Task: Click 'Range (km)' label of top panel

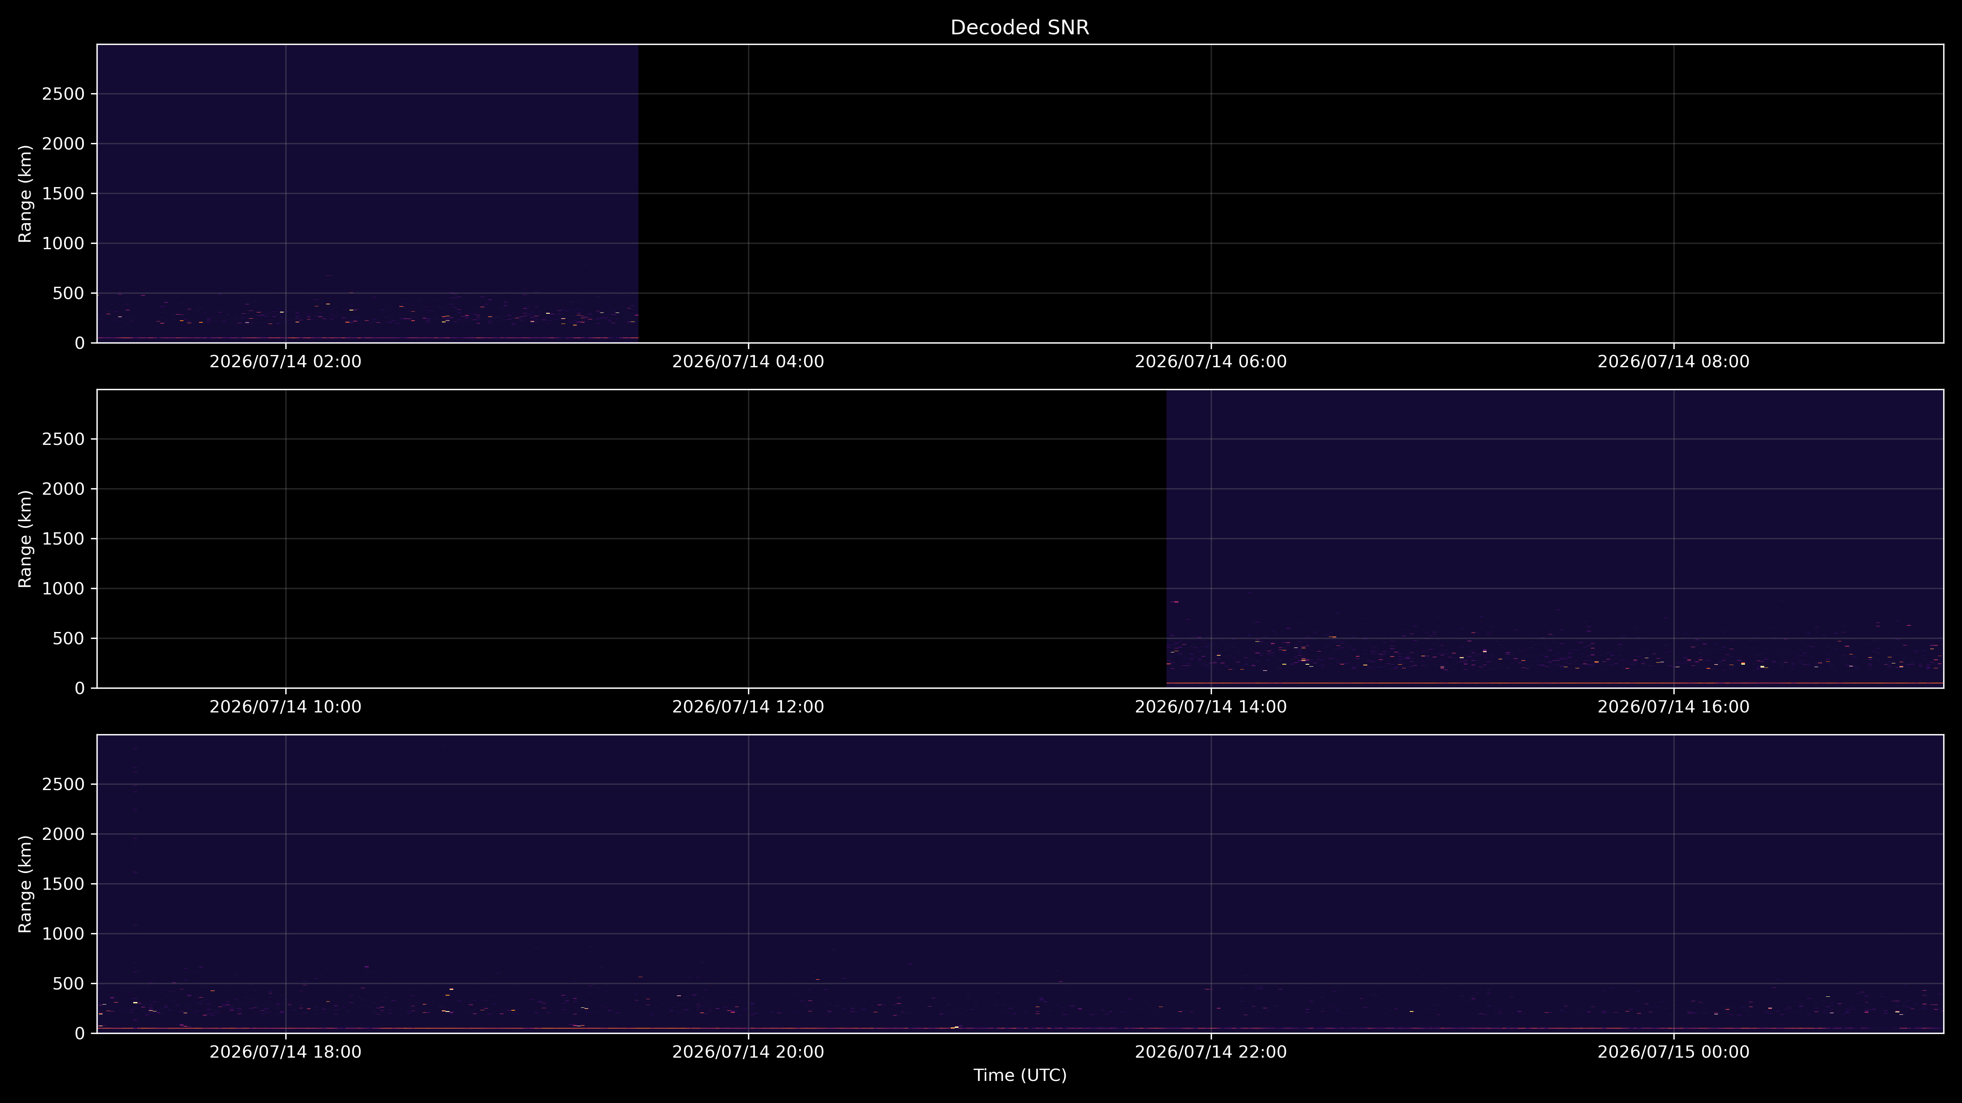Action: pos(25,194)
